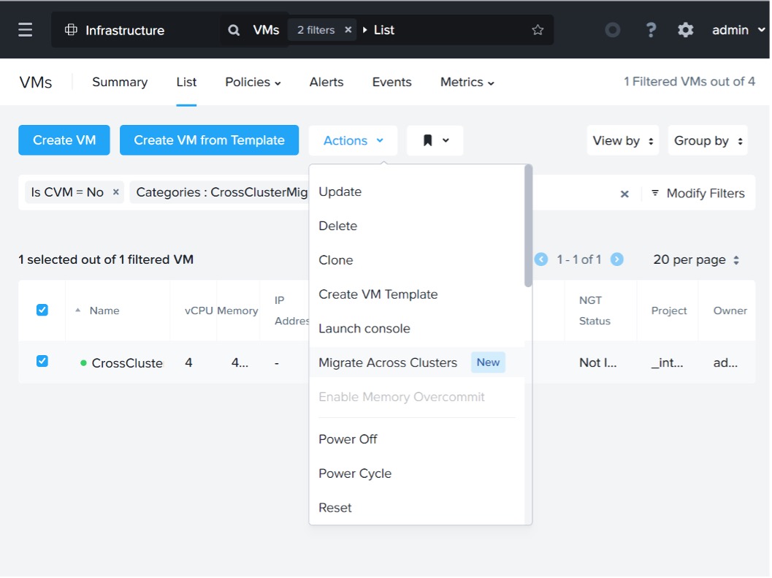The height and width of the screenshot is (578, 772).
Task: Open the View by dropdown
Action: click(x=622, y=140)
